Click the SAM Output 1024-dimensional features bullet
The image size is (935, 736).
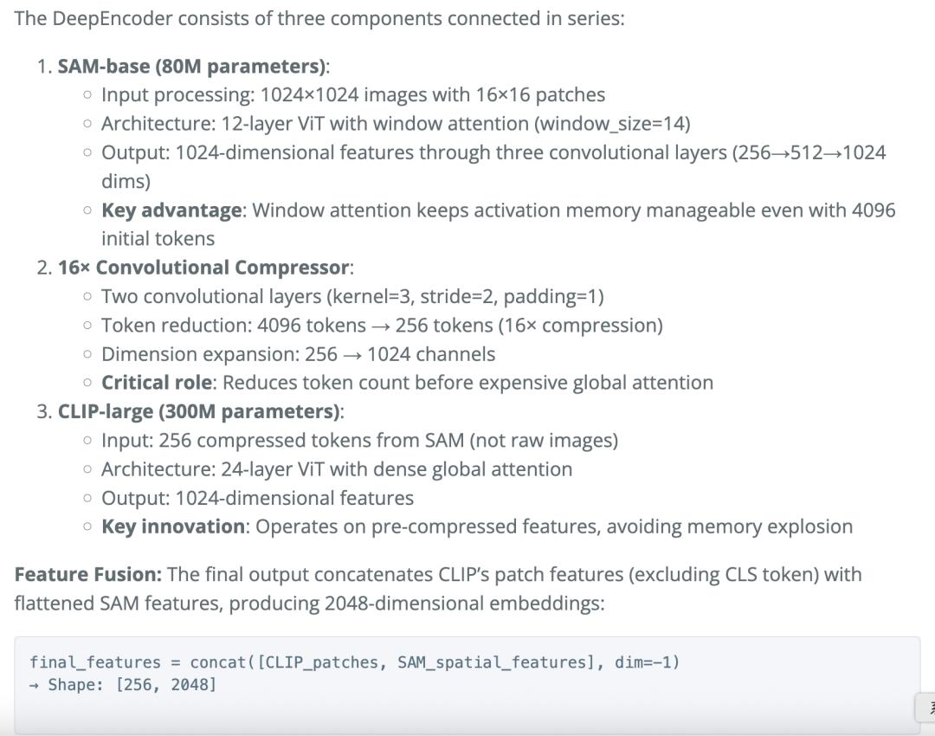[493, 153]
